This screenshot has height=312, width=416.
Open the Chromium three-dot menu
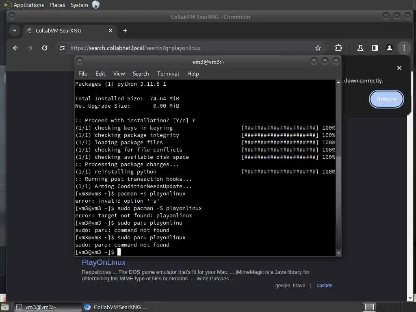click(x=404, y=48)
